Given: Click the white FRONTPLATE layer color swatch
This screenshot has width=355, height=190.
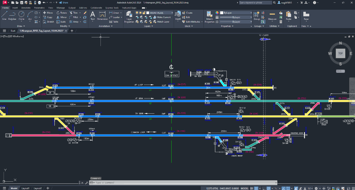Looking at the screenshot, I should [148, 13].
